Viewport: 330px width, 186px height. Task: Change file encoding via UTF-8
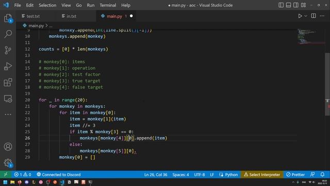(200, 175)
